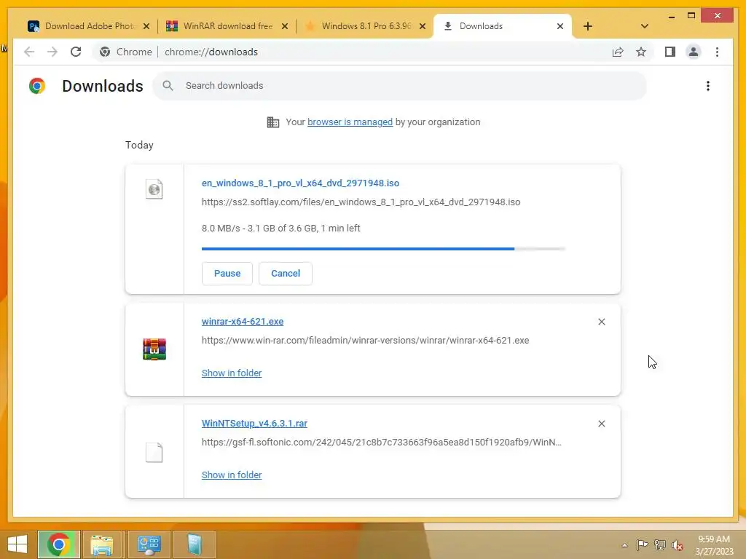
Task: Click the Today date heading
Action: coord(139,145)
